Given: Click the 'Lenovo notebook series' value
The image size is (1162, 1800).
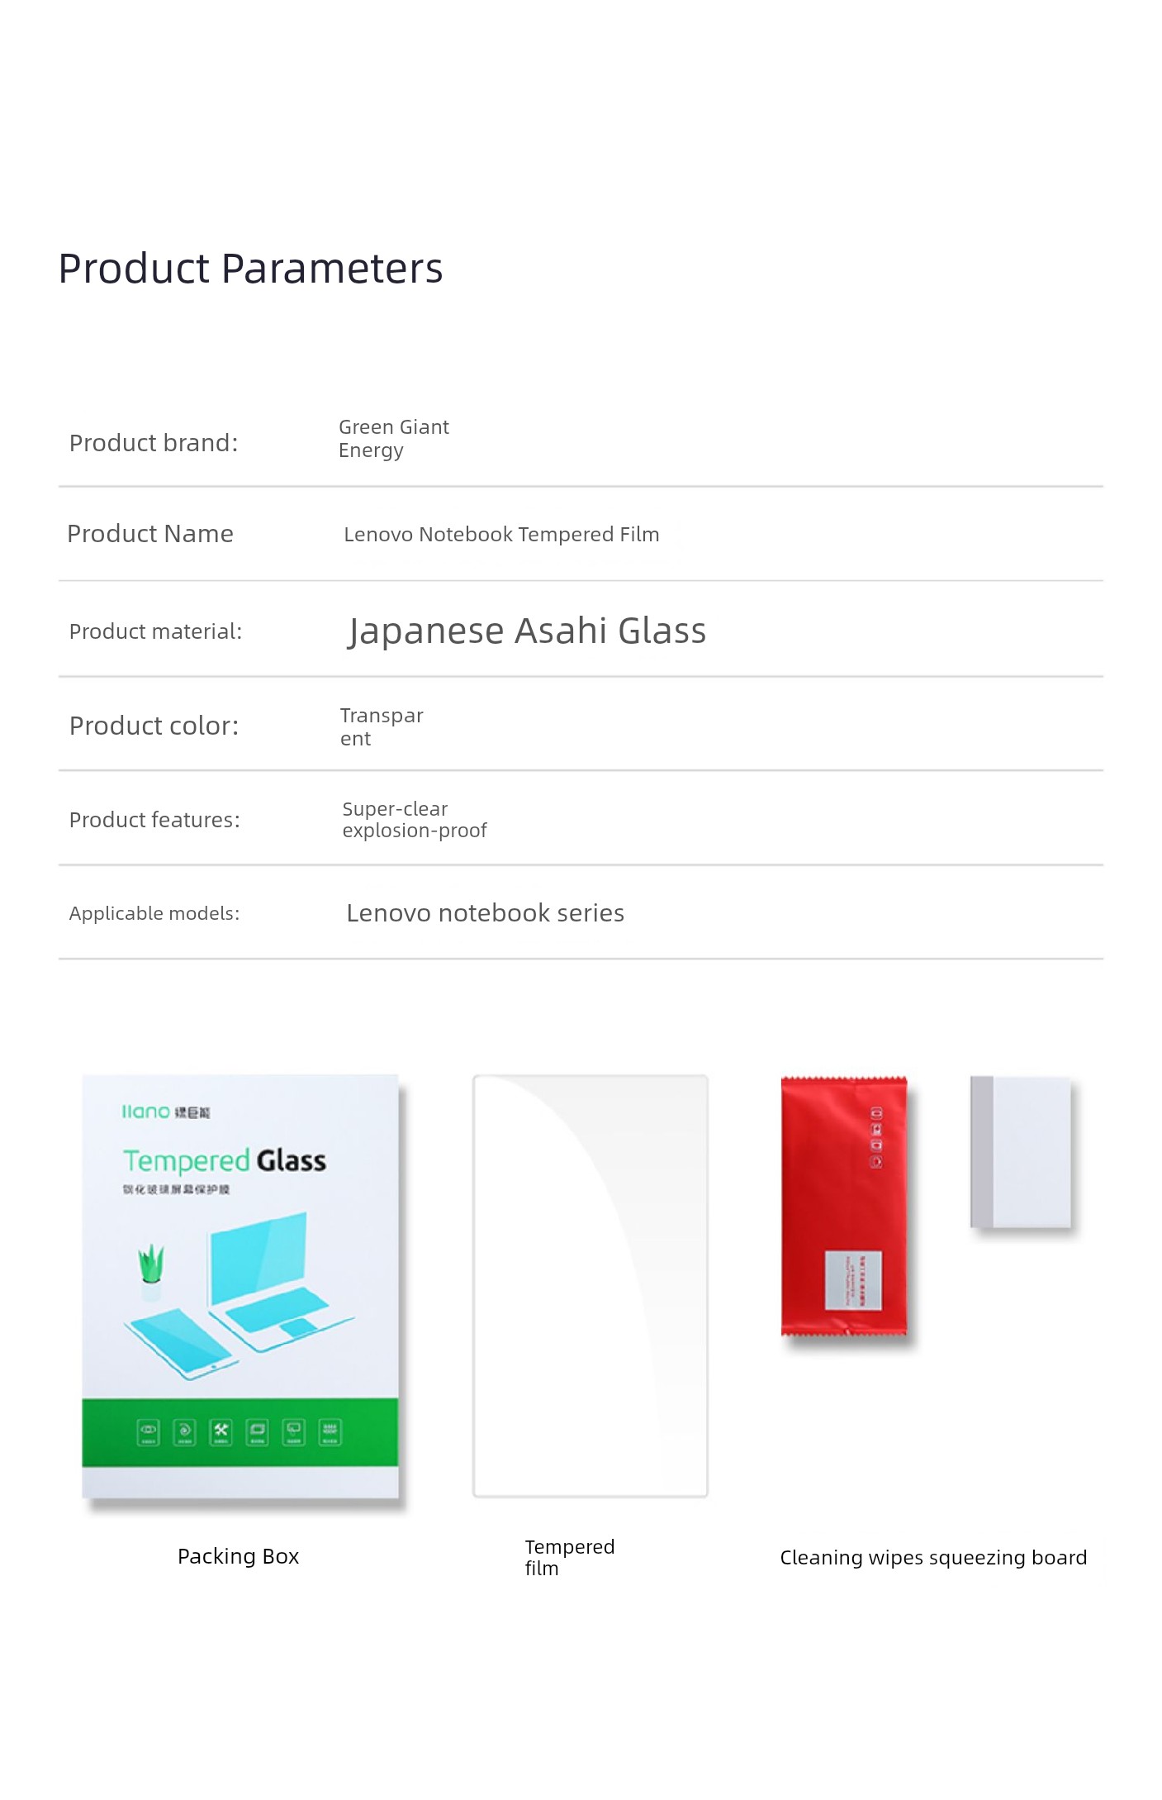Looking at the screenshot, I should click(x=486, y=913).
